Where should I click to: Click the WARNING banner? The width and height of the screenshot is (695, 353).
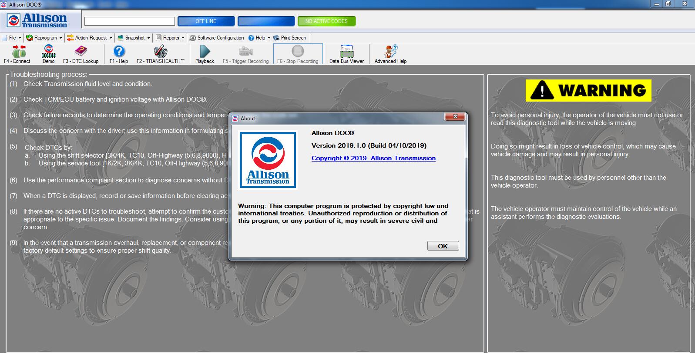click(588, 90)
